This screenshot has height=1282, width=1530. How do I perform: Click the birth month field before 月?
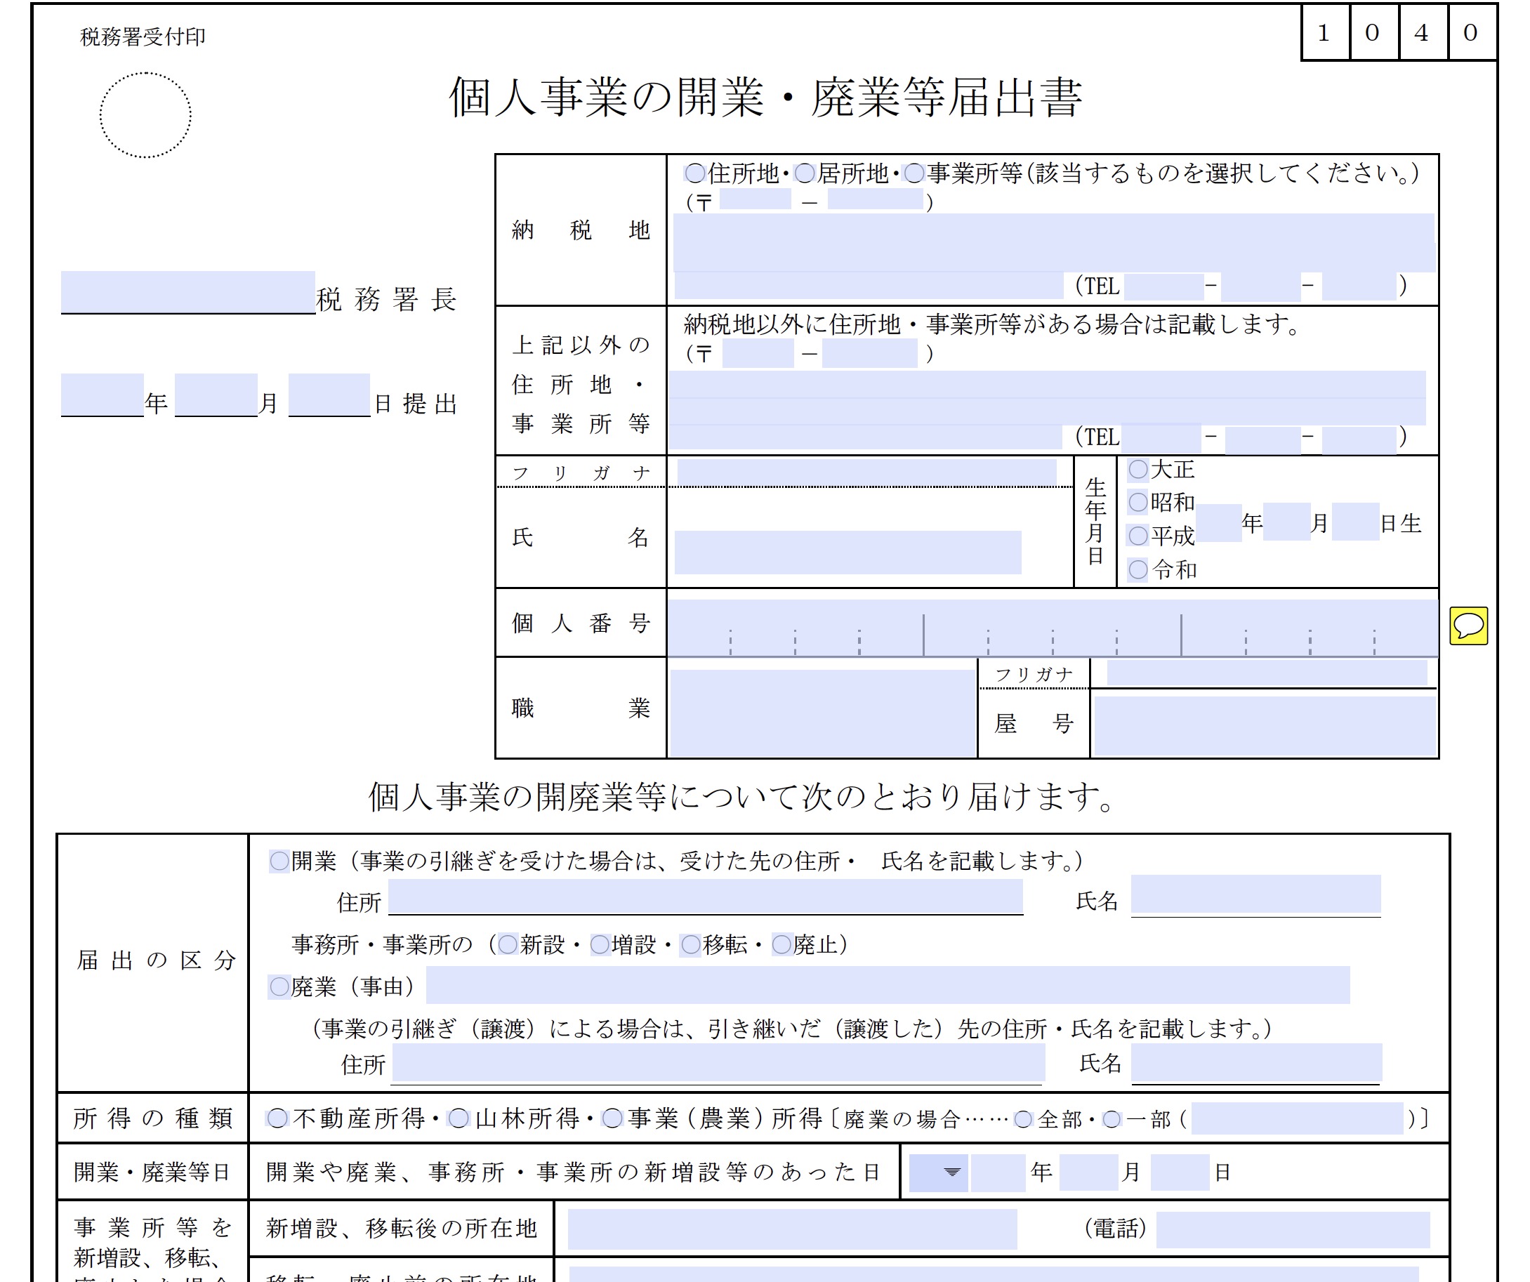[1286, 522]
